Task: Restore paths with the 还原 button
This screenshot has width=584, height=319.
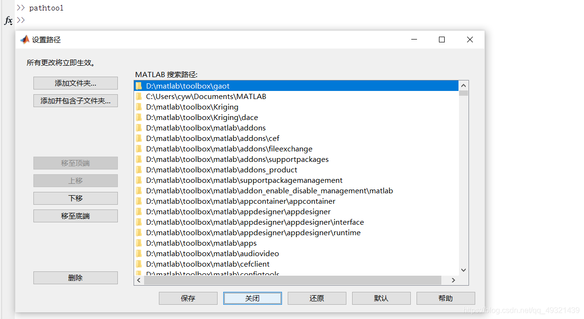Action: [317, 298]
